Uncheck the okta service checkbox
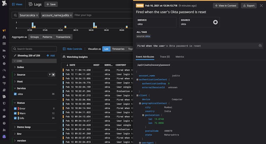266x144 pixels. (x=15, y=94)
